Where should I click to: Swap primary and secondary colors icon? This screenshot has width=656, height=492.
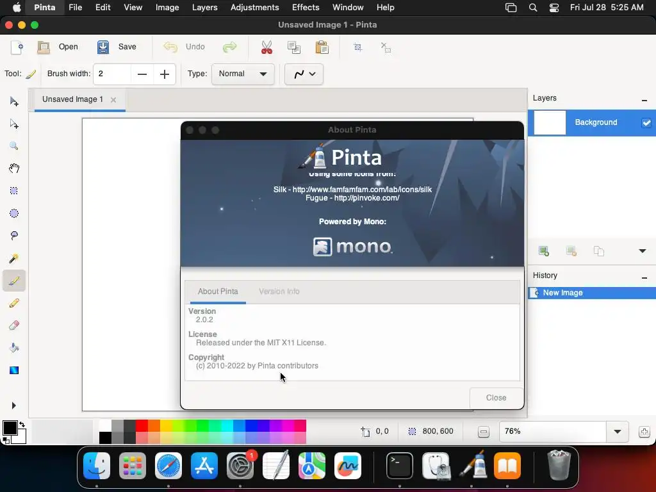tap(22, 424)
